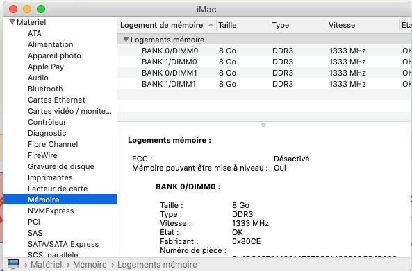Screen dimensions: 412x271
Task: Click the sort arrow in memory column header
Action: pos(211,25)
